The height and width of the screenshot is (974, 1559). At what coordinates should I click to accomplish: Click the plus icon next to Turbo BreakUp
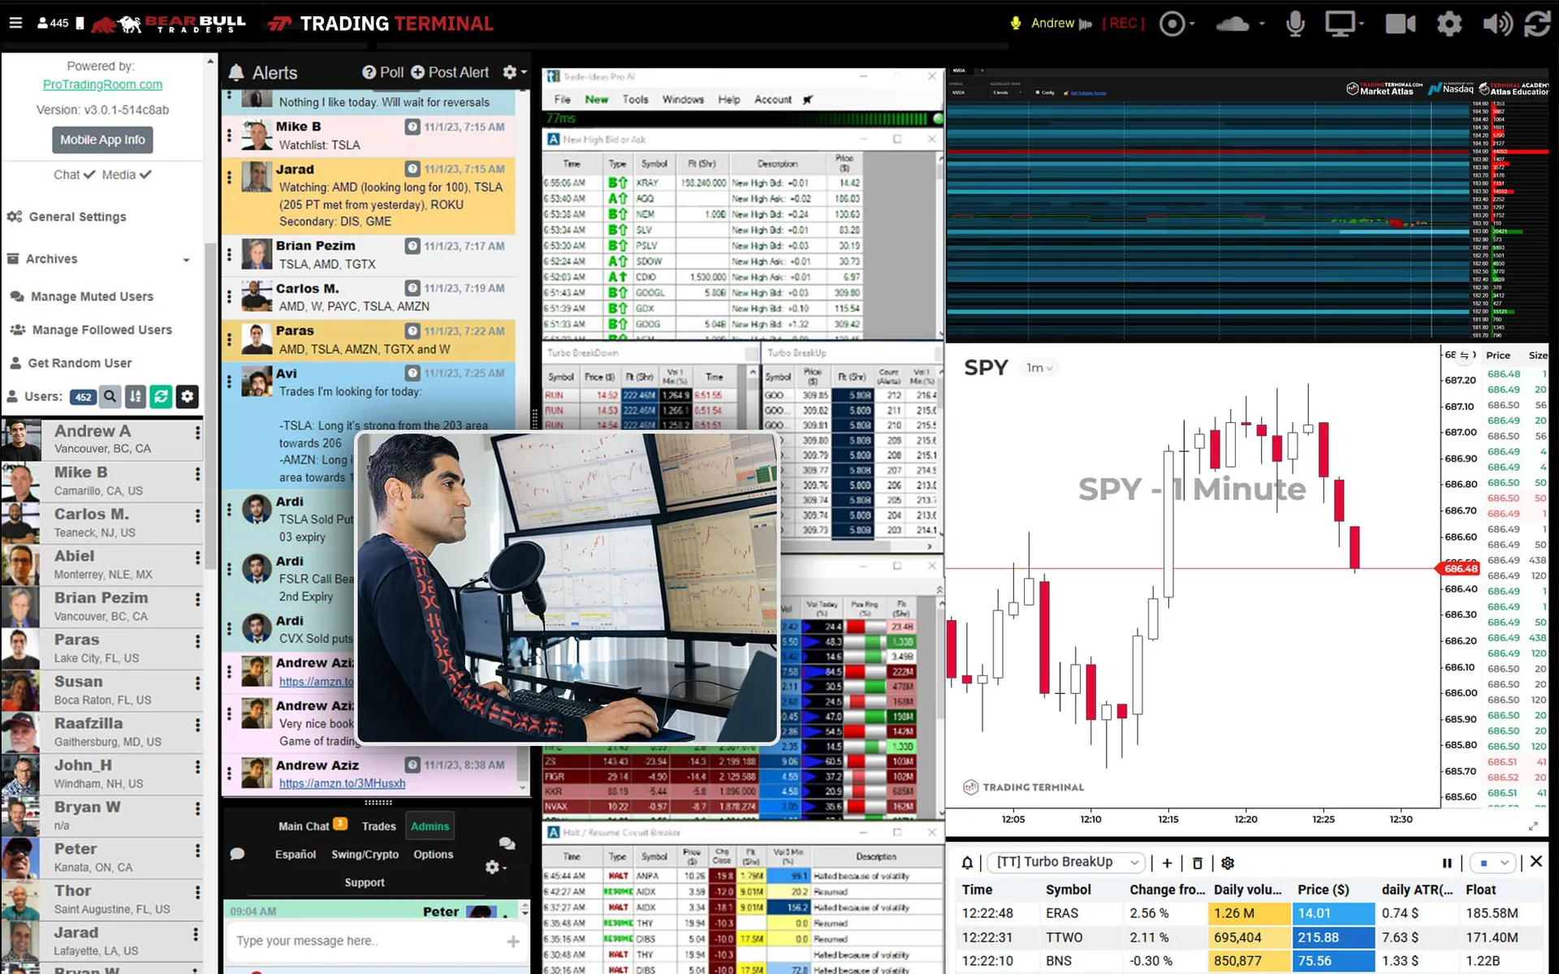(x=1167, y=863)
